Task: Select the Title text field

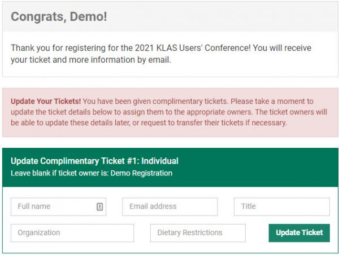Action: coord(281,206)
